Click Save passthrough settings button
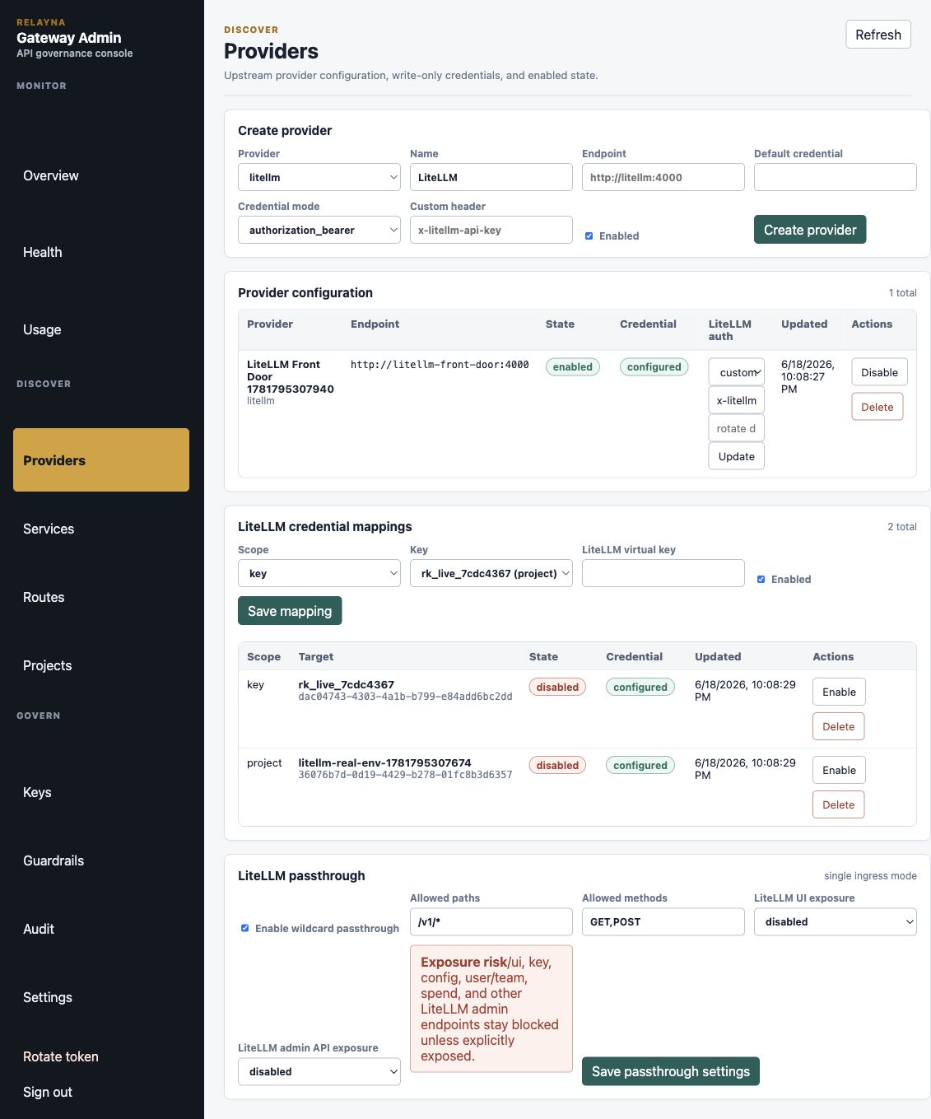931x1119 pixels. pyautogui.click(x=671, y=1071)
